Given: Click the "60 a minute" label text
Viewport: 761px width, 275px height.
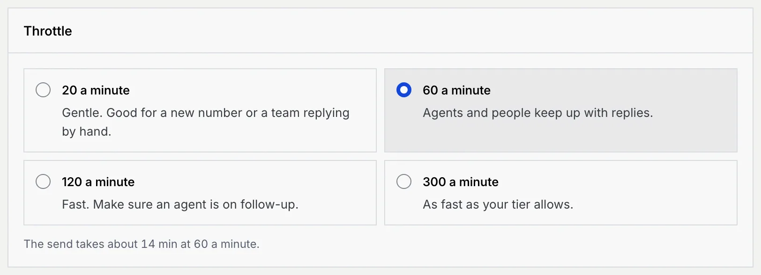Looking at the screenshot, I should 456,90.
